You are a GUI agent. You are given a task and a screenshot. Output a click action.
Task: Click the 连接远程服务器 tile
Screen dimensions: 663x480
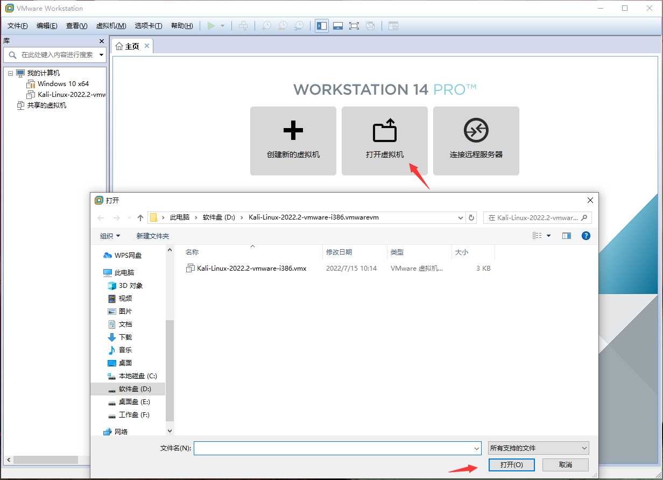(476, 141)
